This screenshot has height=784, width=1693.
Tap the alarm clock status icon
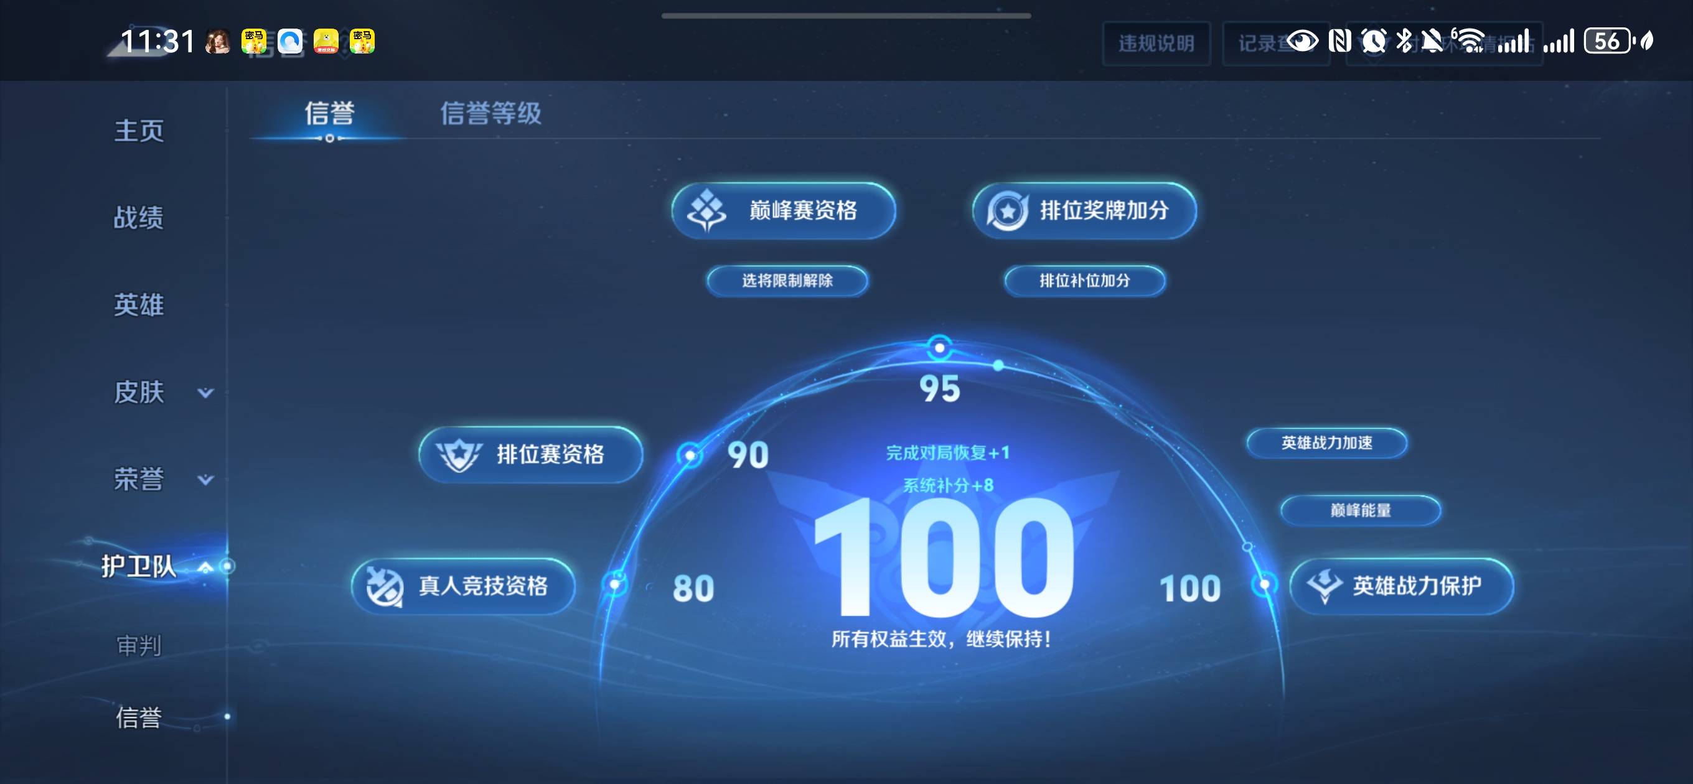click(1374, 42)
